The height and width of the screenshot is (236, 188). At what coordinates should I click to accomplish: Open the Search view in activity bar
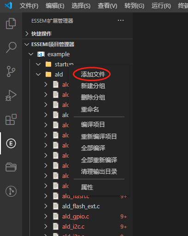click(x=11, y=47)
